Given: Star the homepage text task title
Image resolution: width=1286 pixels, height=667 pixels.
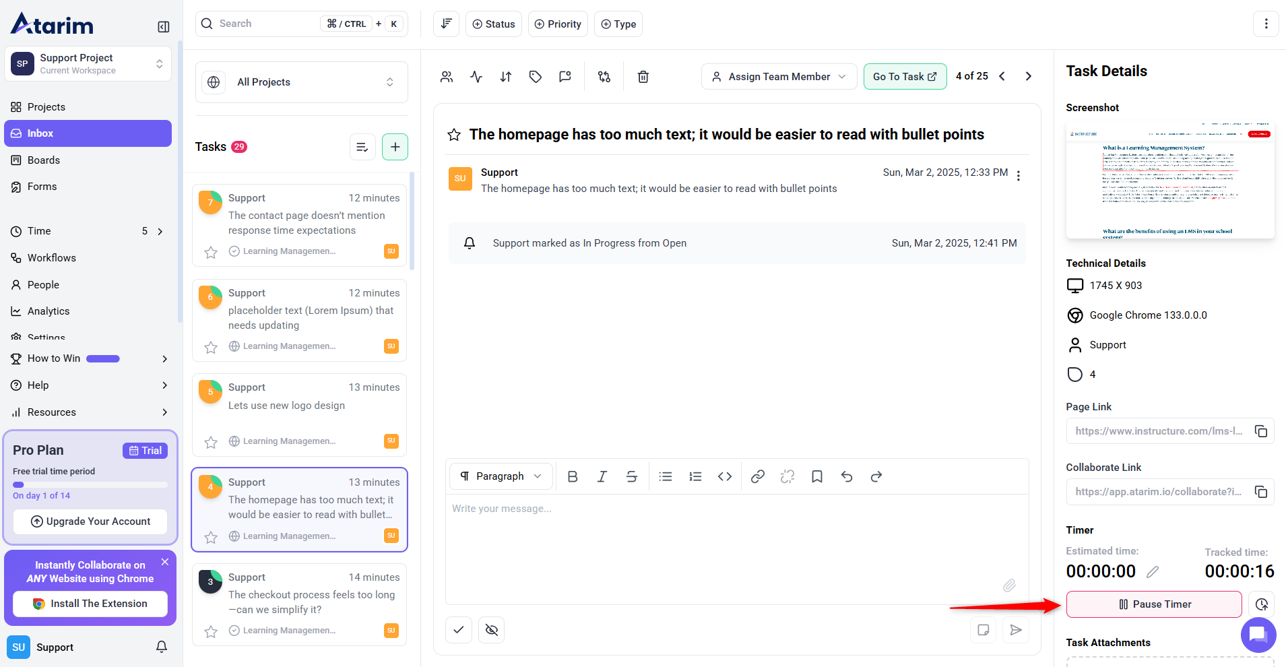Looking at the screenshot, I should (454, 135).
